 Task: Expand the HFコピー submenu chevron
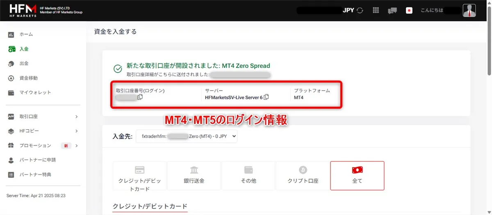coord(77,131)
